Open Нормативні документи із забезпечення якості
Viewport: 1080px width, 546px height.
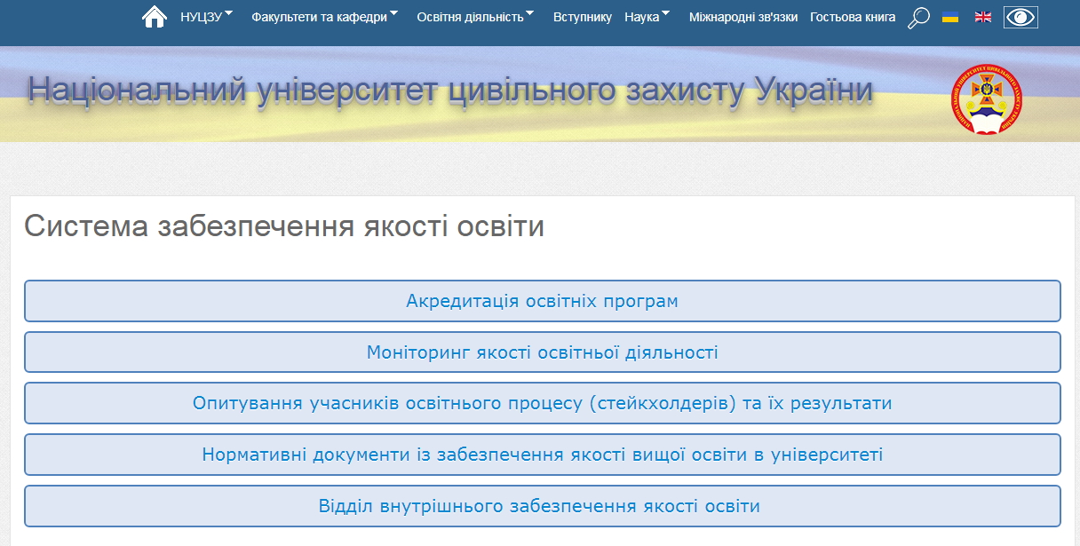point(542,455)
